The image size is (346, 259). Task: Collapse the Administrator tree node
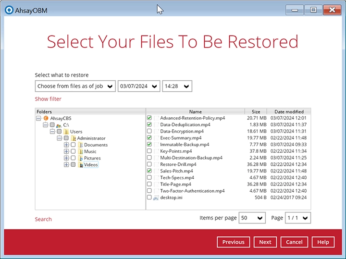[60, 138]
